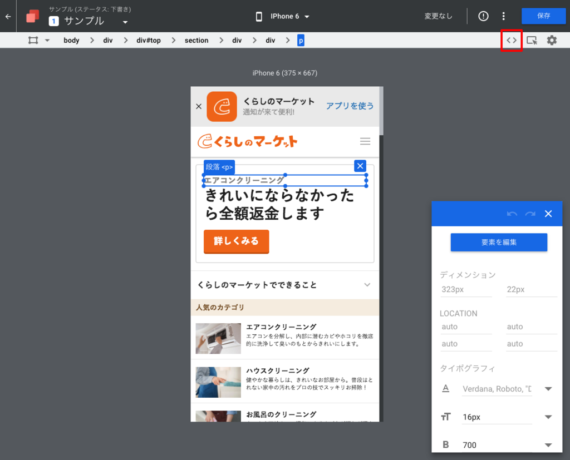Open the hamburger menu on the preview page
The height and width of the screenshot is (460, 570).
click(x=365, y=141)
